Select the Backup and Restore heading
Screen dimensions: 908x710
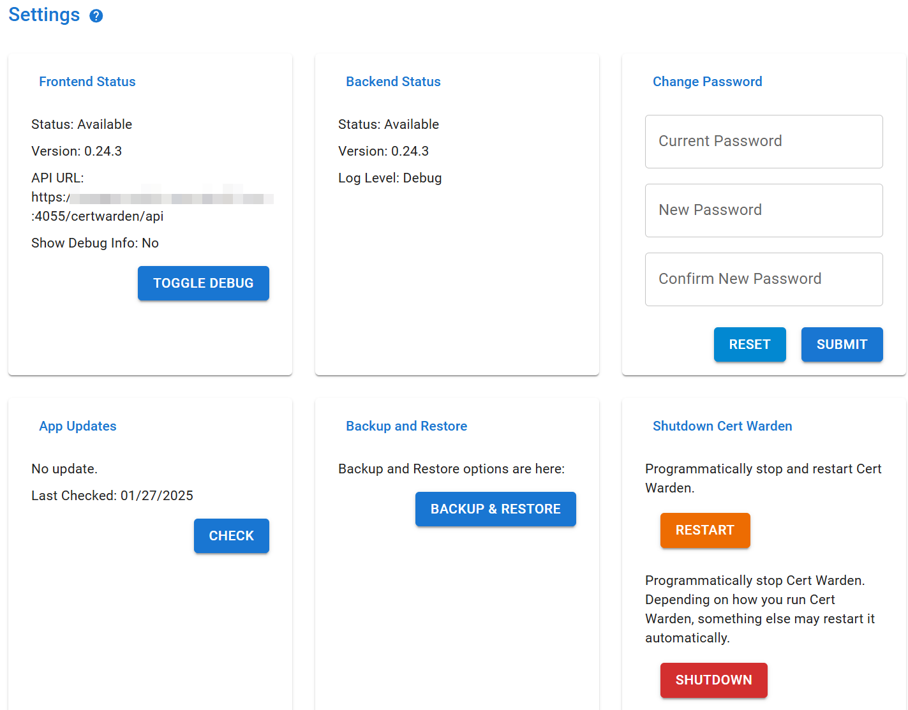point(406,426)
